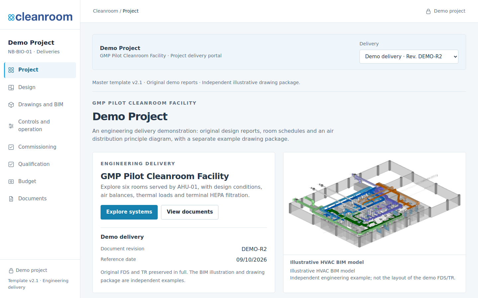The height and width of the screenshot is (298, 478).
Task: Click the Reference date label
Action: click(x=118, y=259)
